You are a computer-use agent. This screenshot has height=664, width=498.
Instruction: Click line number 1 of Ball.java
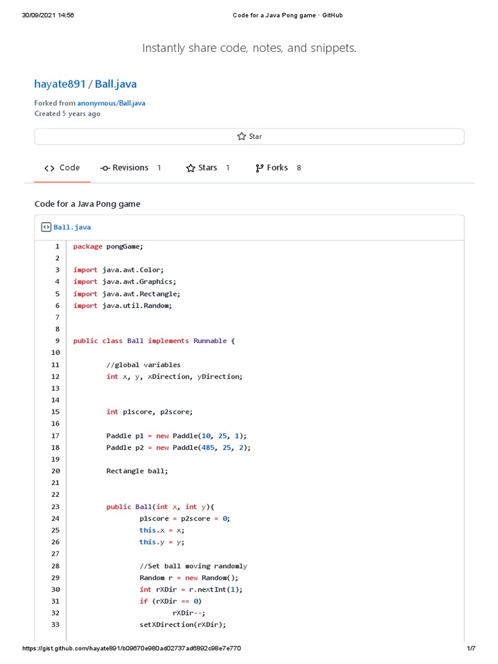coord(57,246)
